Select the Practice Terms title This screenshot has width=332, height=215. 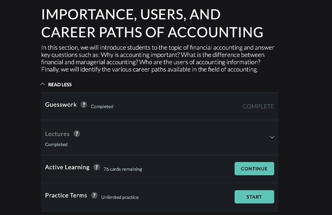tap(66, 196)
